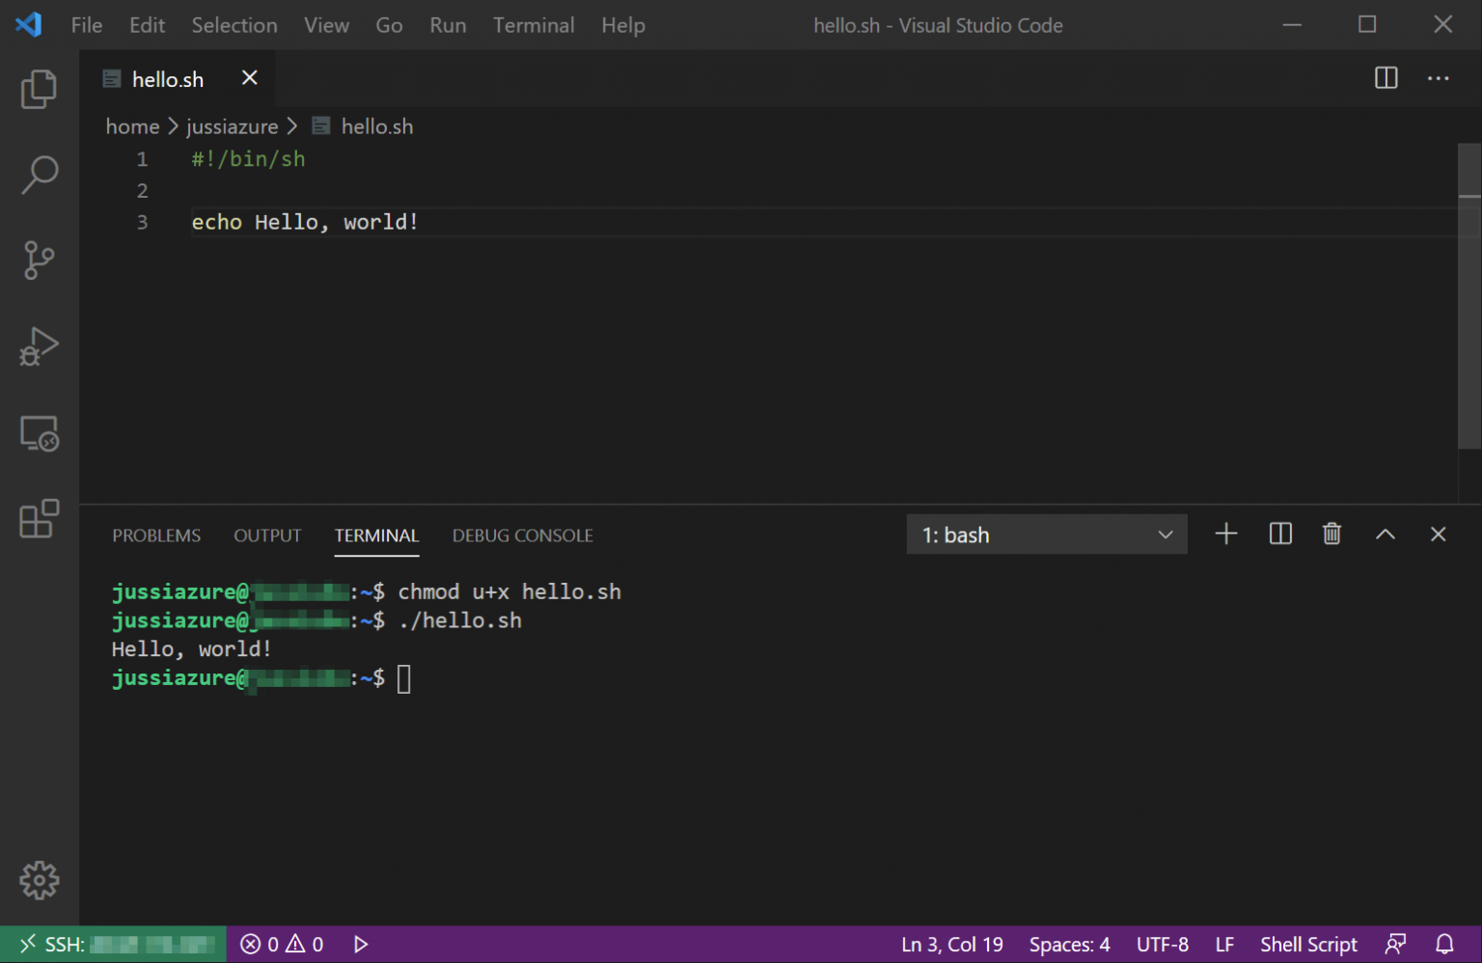
Task: Click line number 2 in the gutter
Action: coord(142,191)
